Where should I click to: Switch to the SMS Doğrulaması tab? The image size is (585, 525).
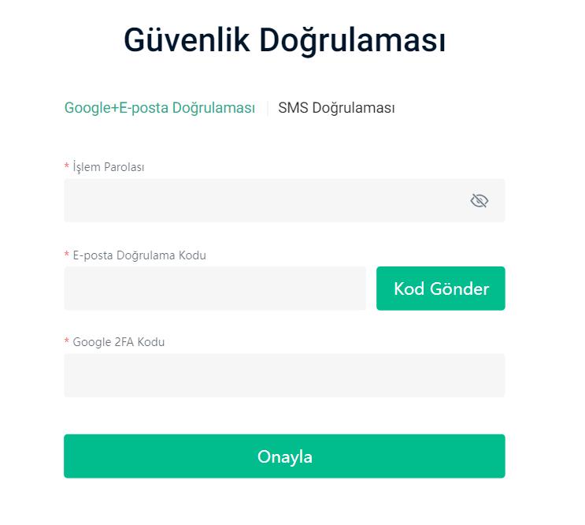[336, 108]
